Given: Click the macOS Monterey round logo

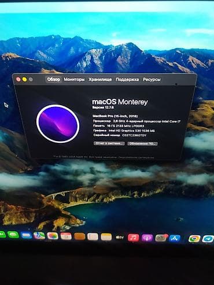Looking at the screenshot, I should 58,124.
